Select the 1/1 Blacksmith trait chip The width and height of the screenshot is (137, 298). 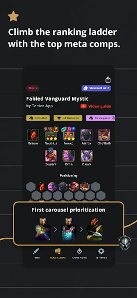68,118
